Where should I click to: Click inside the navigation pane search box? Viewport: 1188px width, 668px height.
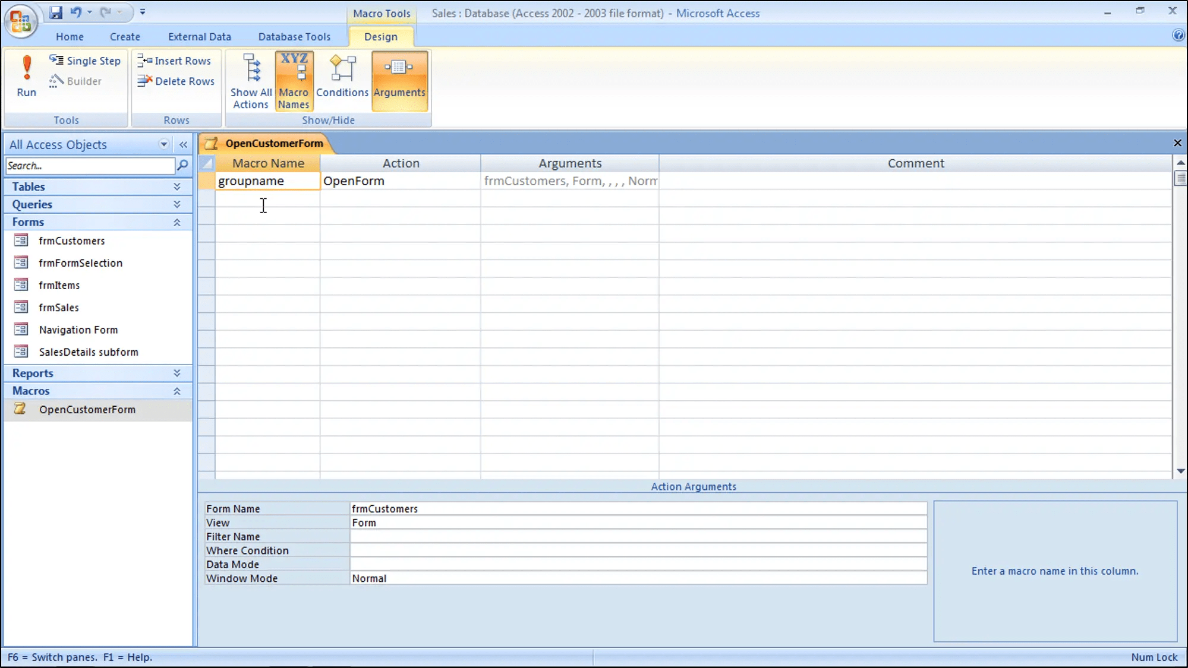[x=89, y=165]
